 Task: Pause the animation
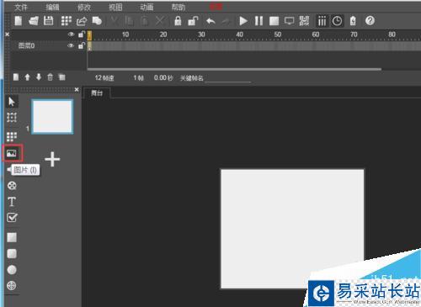(x=258, y=21)
